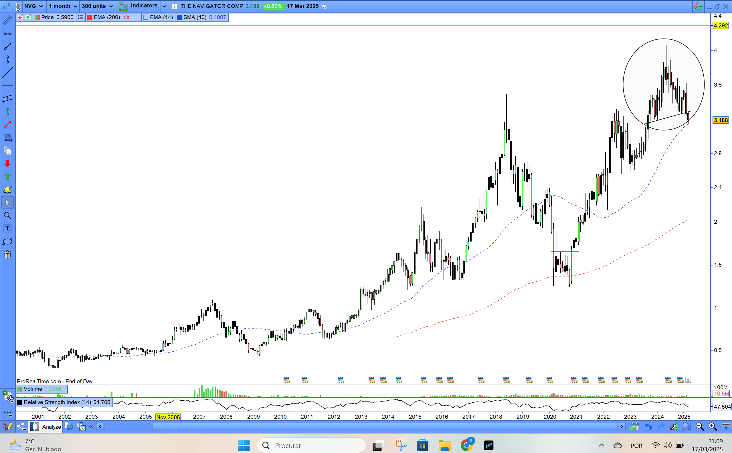Click the zoom out magnifier icon

click(x=700, y=427)
